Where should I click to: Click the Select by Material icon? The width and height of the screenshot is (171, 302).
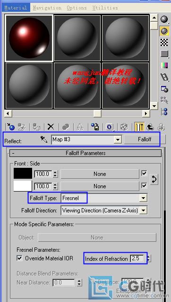point(164,100)
